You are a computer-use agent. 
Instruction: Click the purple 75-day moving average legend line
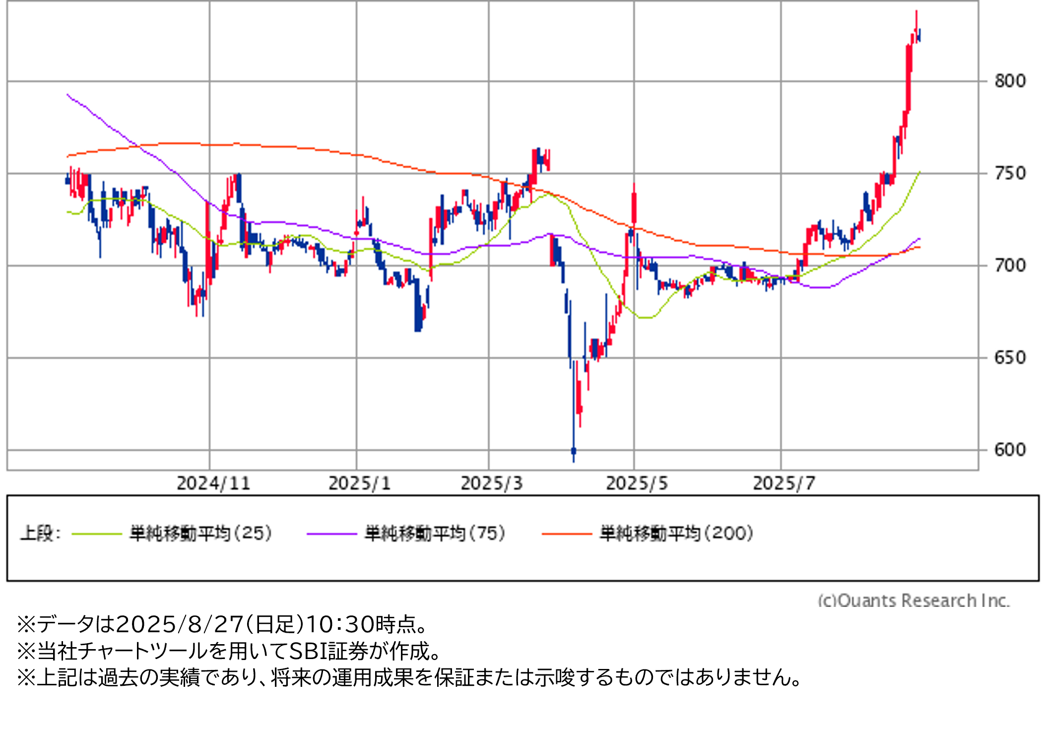tap(331, 534)
